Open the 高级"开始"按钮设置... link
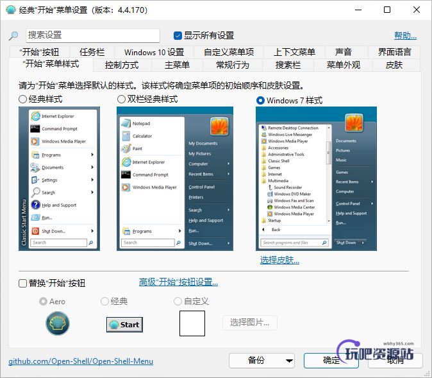This screenshot has width=432, height=378. pos(179,282)
